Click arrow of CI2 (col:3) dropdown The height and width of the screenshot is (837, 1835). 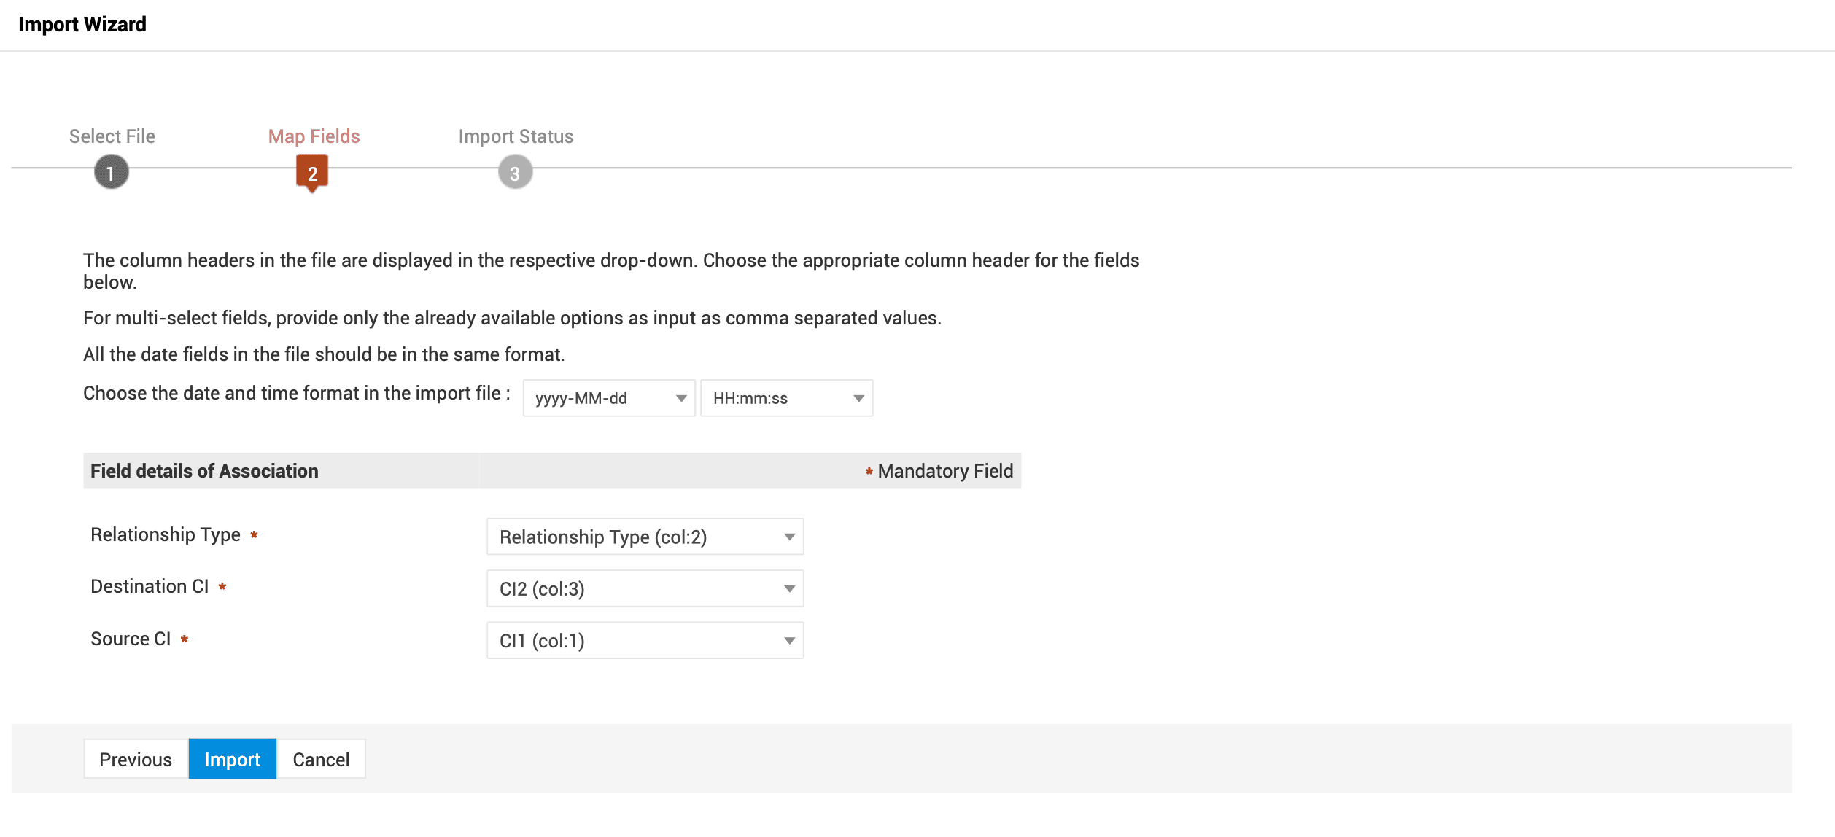[x=789, y=588]
